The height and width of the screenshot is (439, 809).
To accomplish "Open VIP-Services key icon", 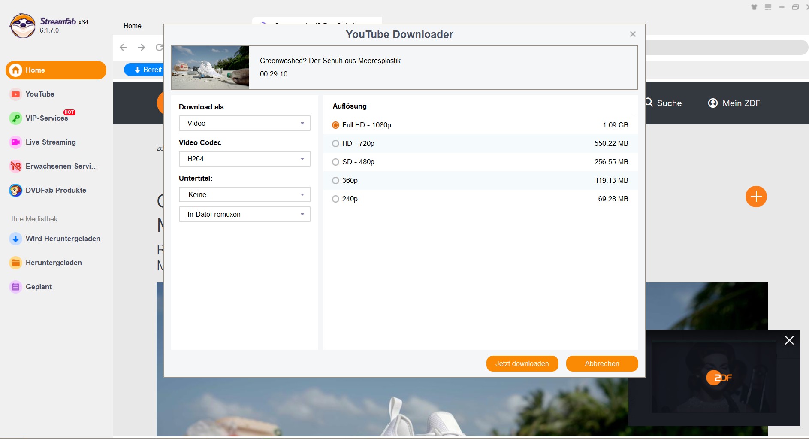I will tap(16, 118).
